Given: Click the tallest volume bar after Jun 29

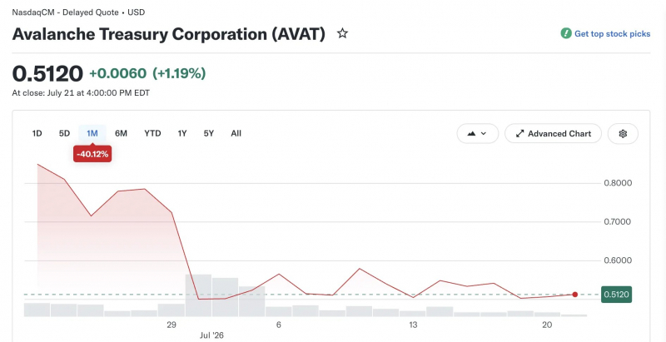Looking at the screenshot, I should tap(198, 295).
